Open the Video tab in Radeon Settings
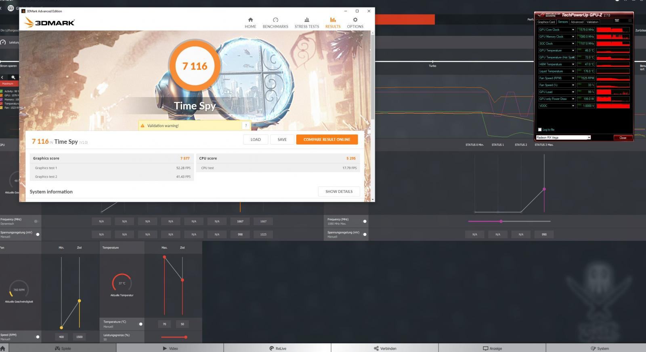646x352 pixels. 170,348
